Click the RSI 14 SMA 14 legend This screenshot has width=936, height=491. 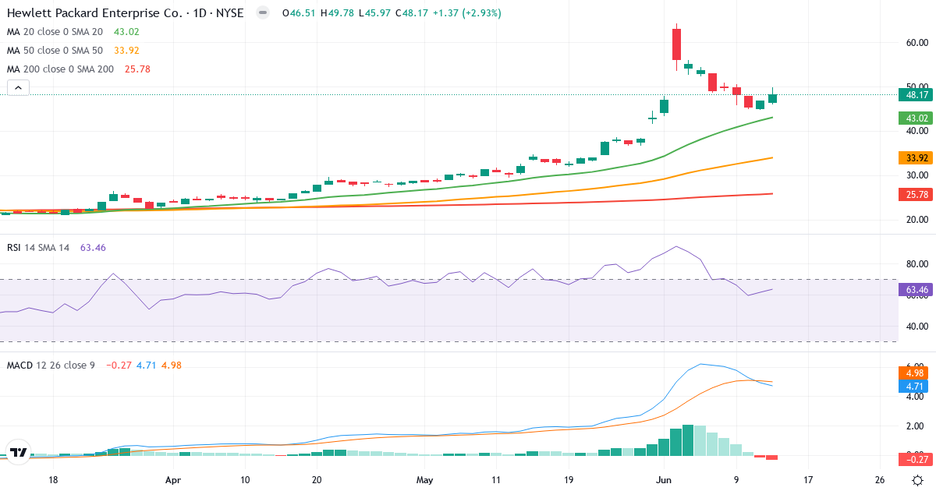click(38, 248)
